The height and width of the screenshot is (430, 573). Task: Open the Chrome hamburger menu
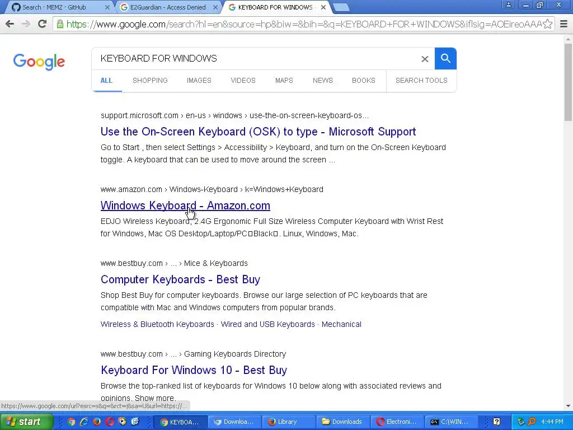coord(564,24)
